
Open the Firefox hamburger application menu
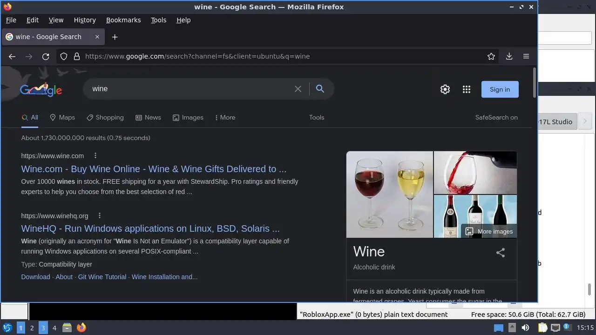pyautogui.click(x=526, y=56)
